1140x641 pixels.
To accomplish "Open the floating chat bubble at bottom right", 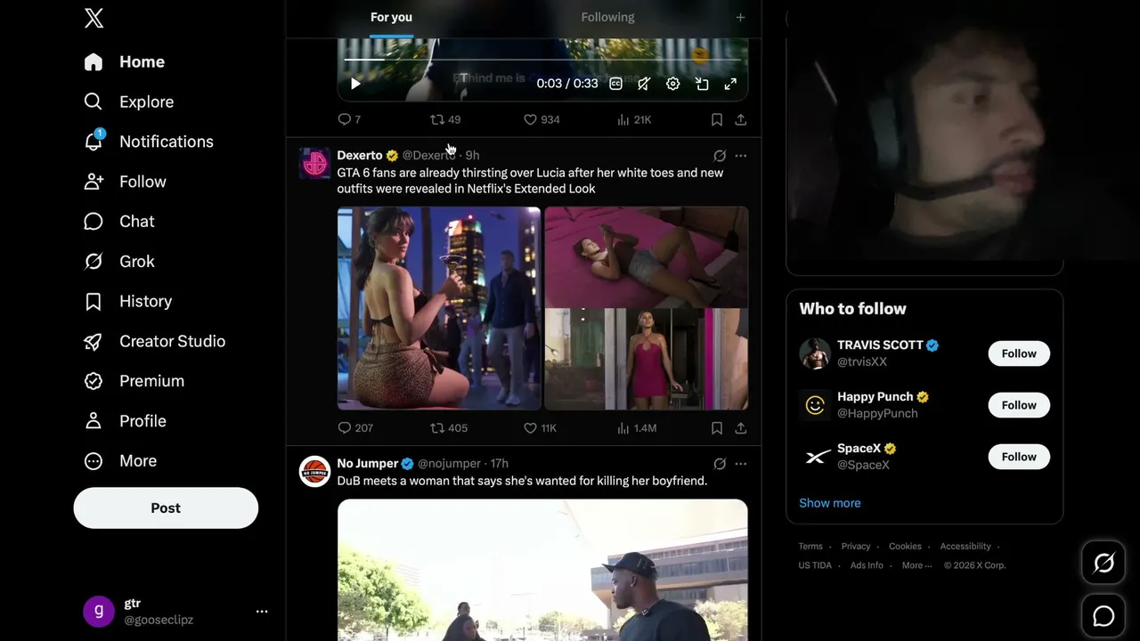I will [1103, 616].
